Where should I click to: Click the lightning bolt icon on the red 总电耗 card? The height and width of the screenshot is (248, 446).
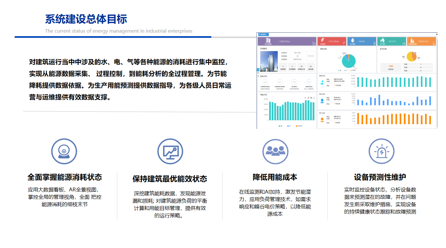point(323,41)
